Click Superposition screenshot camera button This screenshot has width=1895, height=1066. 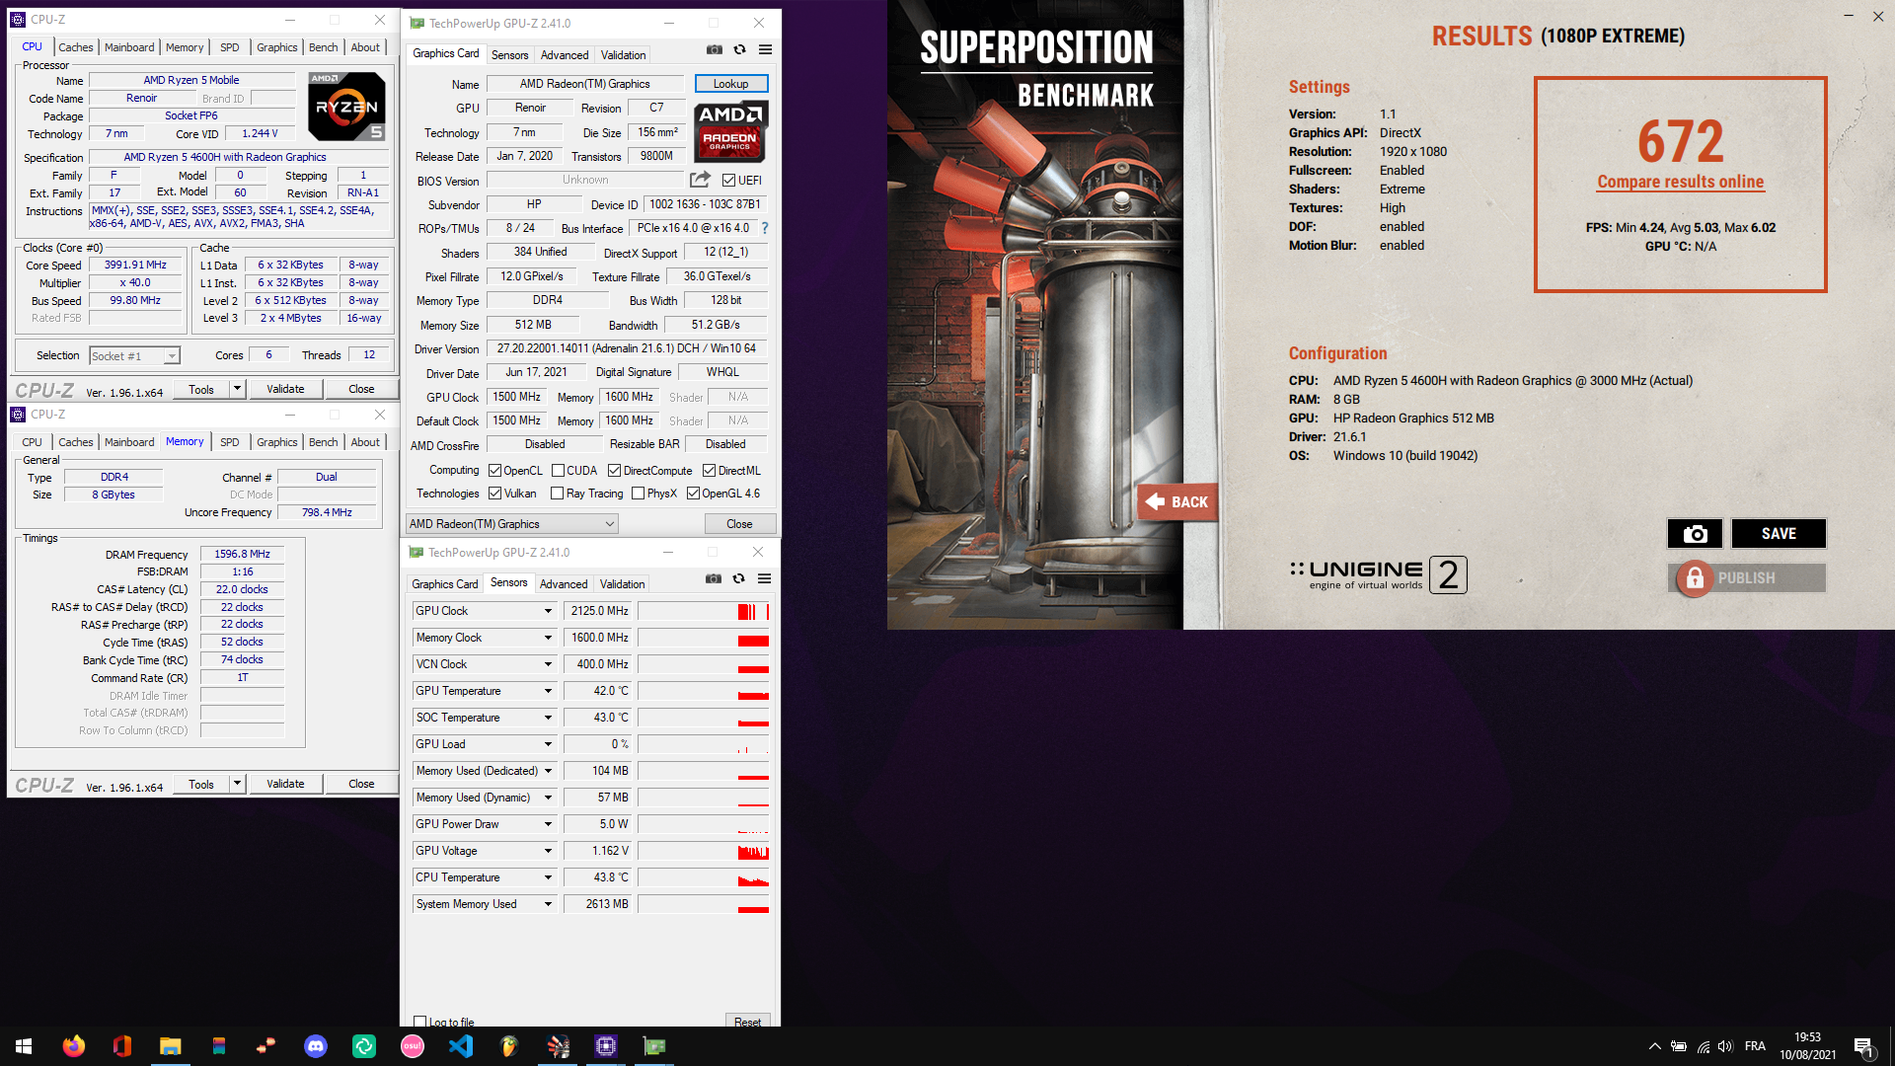(x=1695, y=533)
